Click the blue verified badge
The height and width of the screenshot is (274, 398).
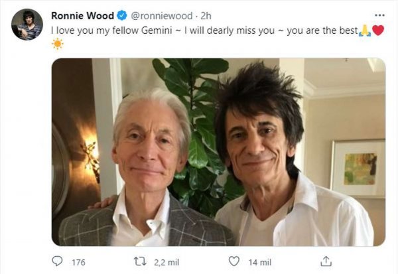[122, 15]
